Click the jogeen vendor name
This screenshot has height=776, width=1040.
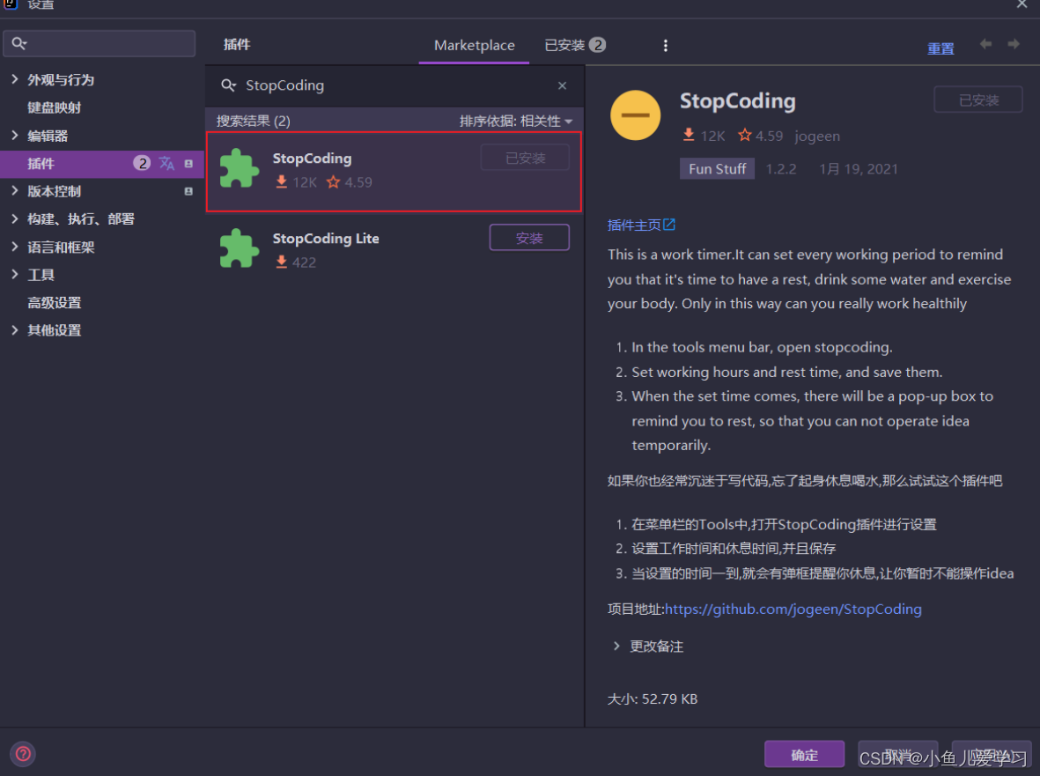(817, 136)
